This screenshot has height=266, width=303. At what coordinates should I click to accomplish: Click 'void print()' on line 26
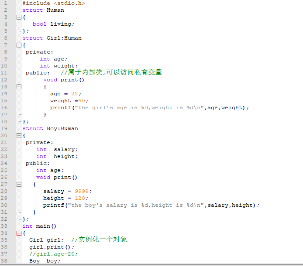pos(57,178)
